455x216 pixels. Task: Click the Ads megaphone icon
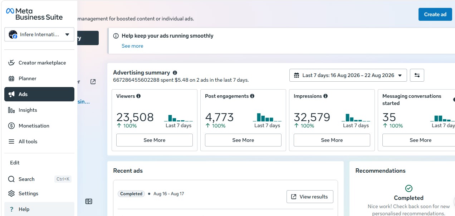click(x=11, y=94)
